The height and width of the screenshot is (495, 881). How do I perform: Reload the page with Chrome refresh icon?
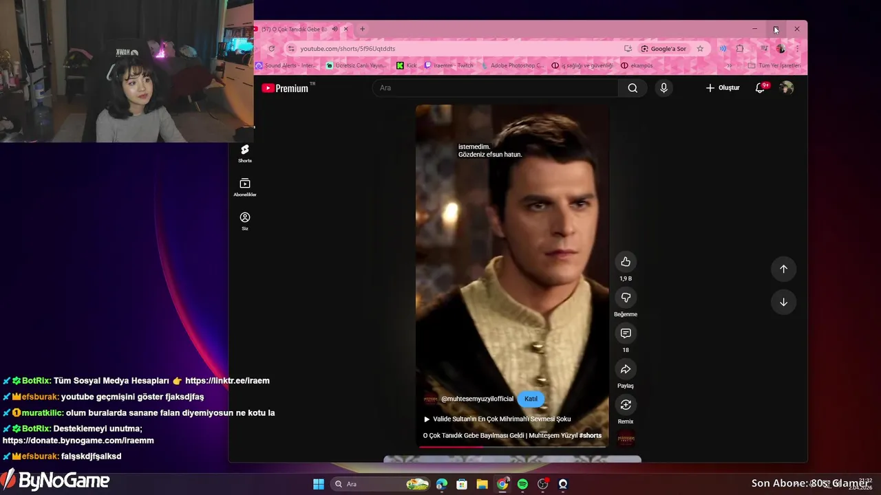(271, 49)
